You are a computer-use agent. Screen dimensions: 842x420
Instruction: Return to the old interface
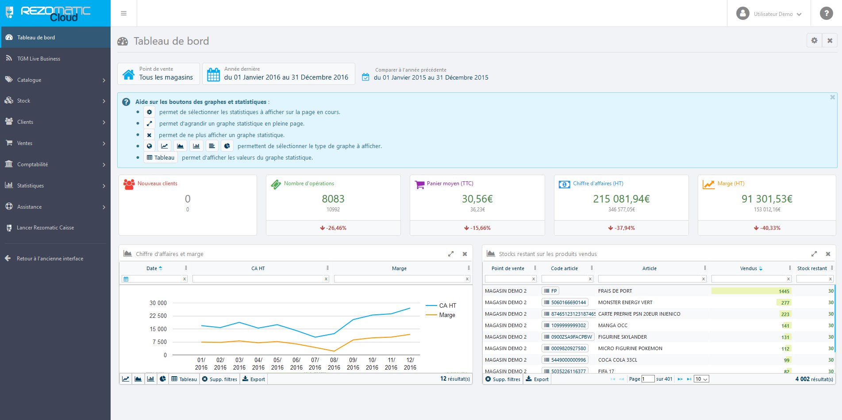tap(55, 259)
